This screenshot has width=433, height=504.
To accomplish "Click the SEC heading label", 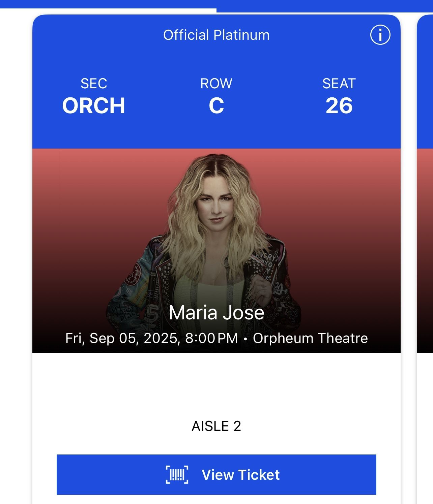I will (94, 84).
